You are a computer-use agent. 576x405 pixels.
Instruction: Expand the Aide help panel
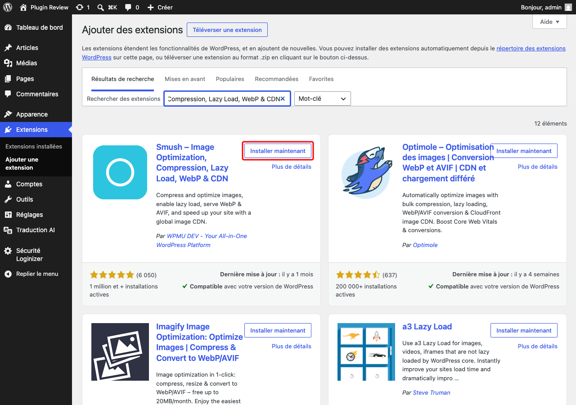pyautogui.click(x=550, y=22)
